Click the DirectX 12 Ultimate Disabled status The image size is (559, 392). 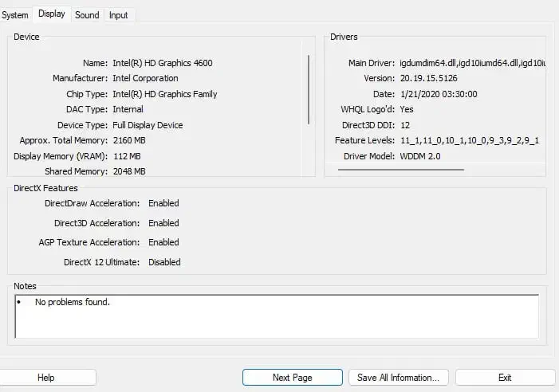coord(164,262)
